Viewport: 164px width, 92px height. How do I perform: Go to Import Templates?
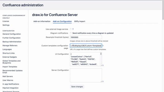[10, 67]
